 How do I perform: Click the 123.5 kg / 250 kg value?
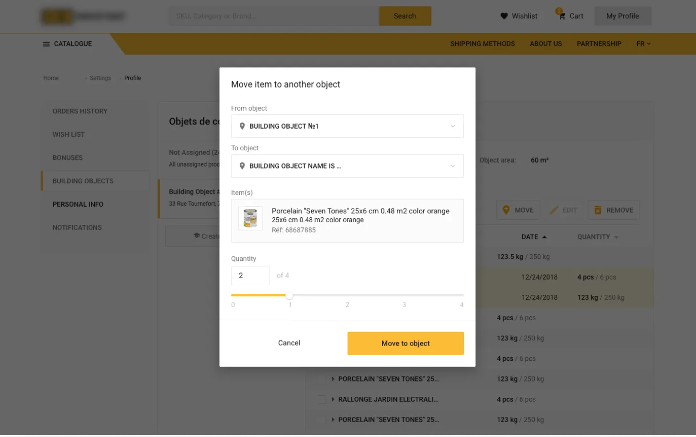click(x=523, y=257)
